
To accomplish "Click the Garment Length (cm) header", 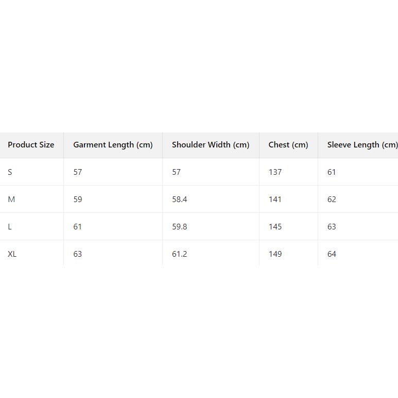I will tap(113, 145).
